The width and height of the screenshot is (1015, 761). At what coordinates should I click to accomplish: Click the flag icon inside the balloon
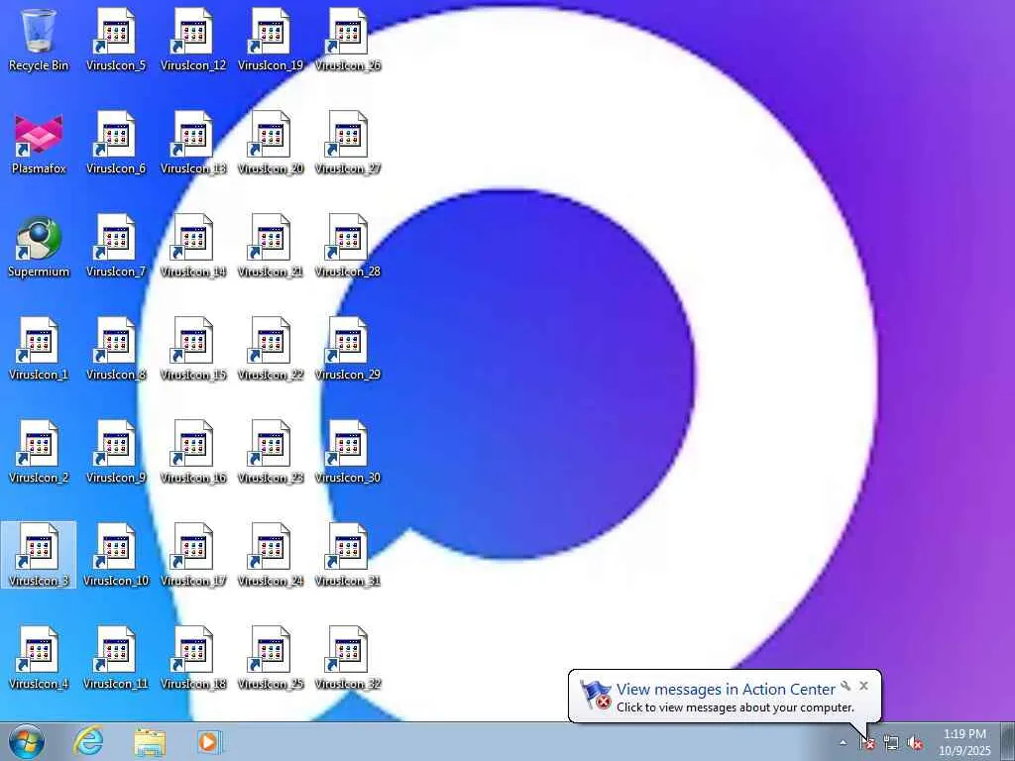pos(596,695)
